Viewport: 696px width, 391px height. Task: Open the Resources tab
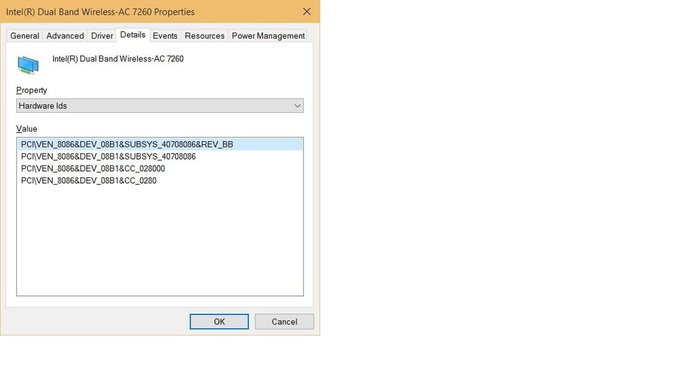(x=205, y=36)
